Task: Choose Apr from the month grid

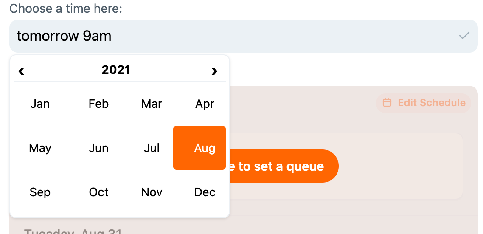Action: [x=205, y=104]
